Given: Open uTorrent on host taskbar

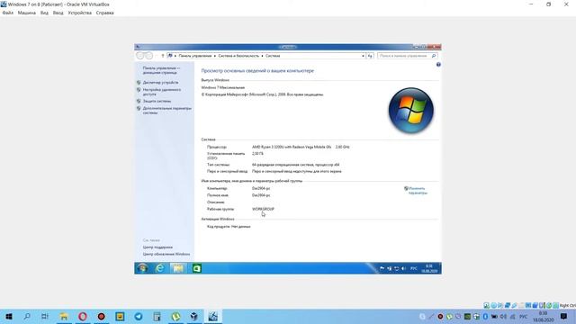Looking at the screenshot, I should pyautogui.click(x=176, y=316).
